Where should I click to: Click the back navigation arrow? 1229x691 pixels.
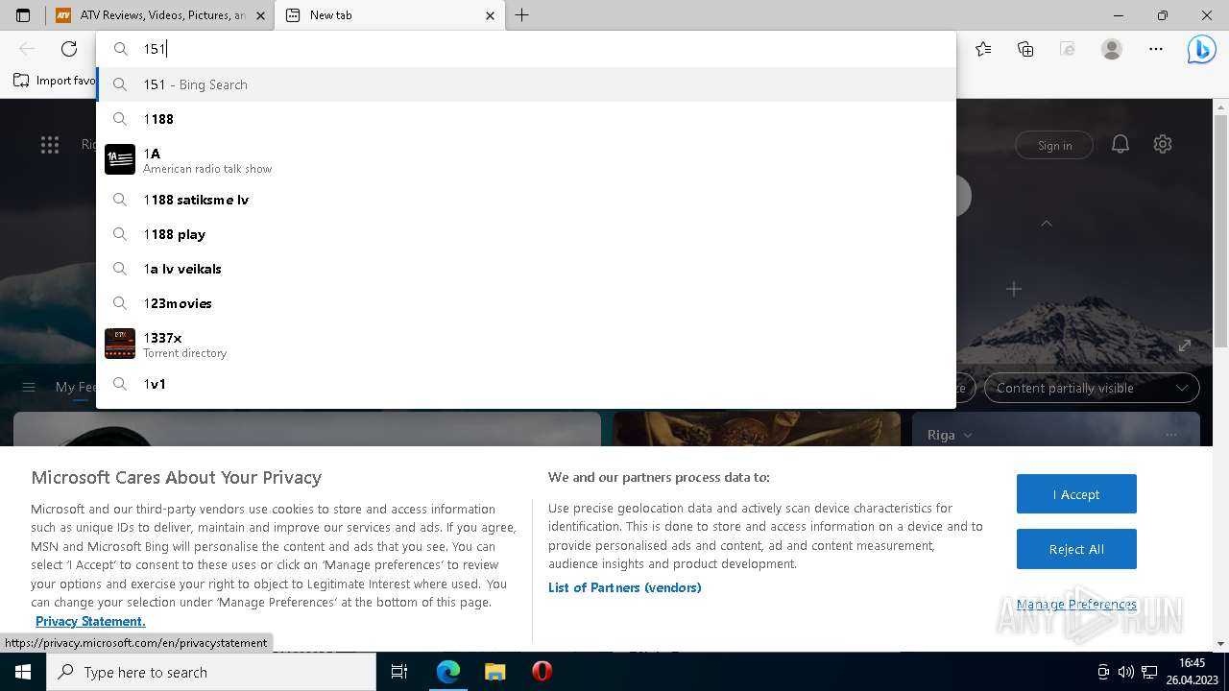click(x=27, y=49)
